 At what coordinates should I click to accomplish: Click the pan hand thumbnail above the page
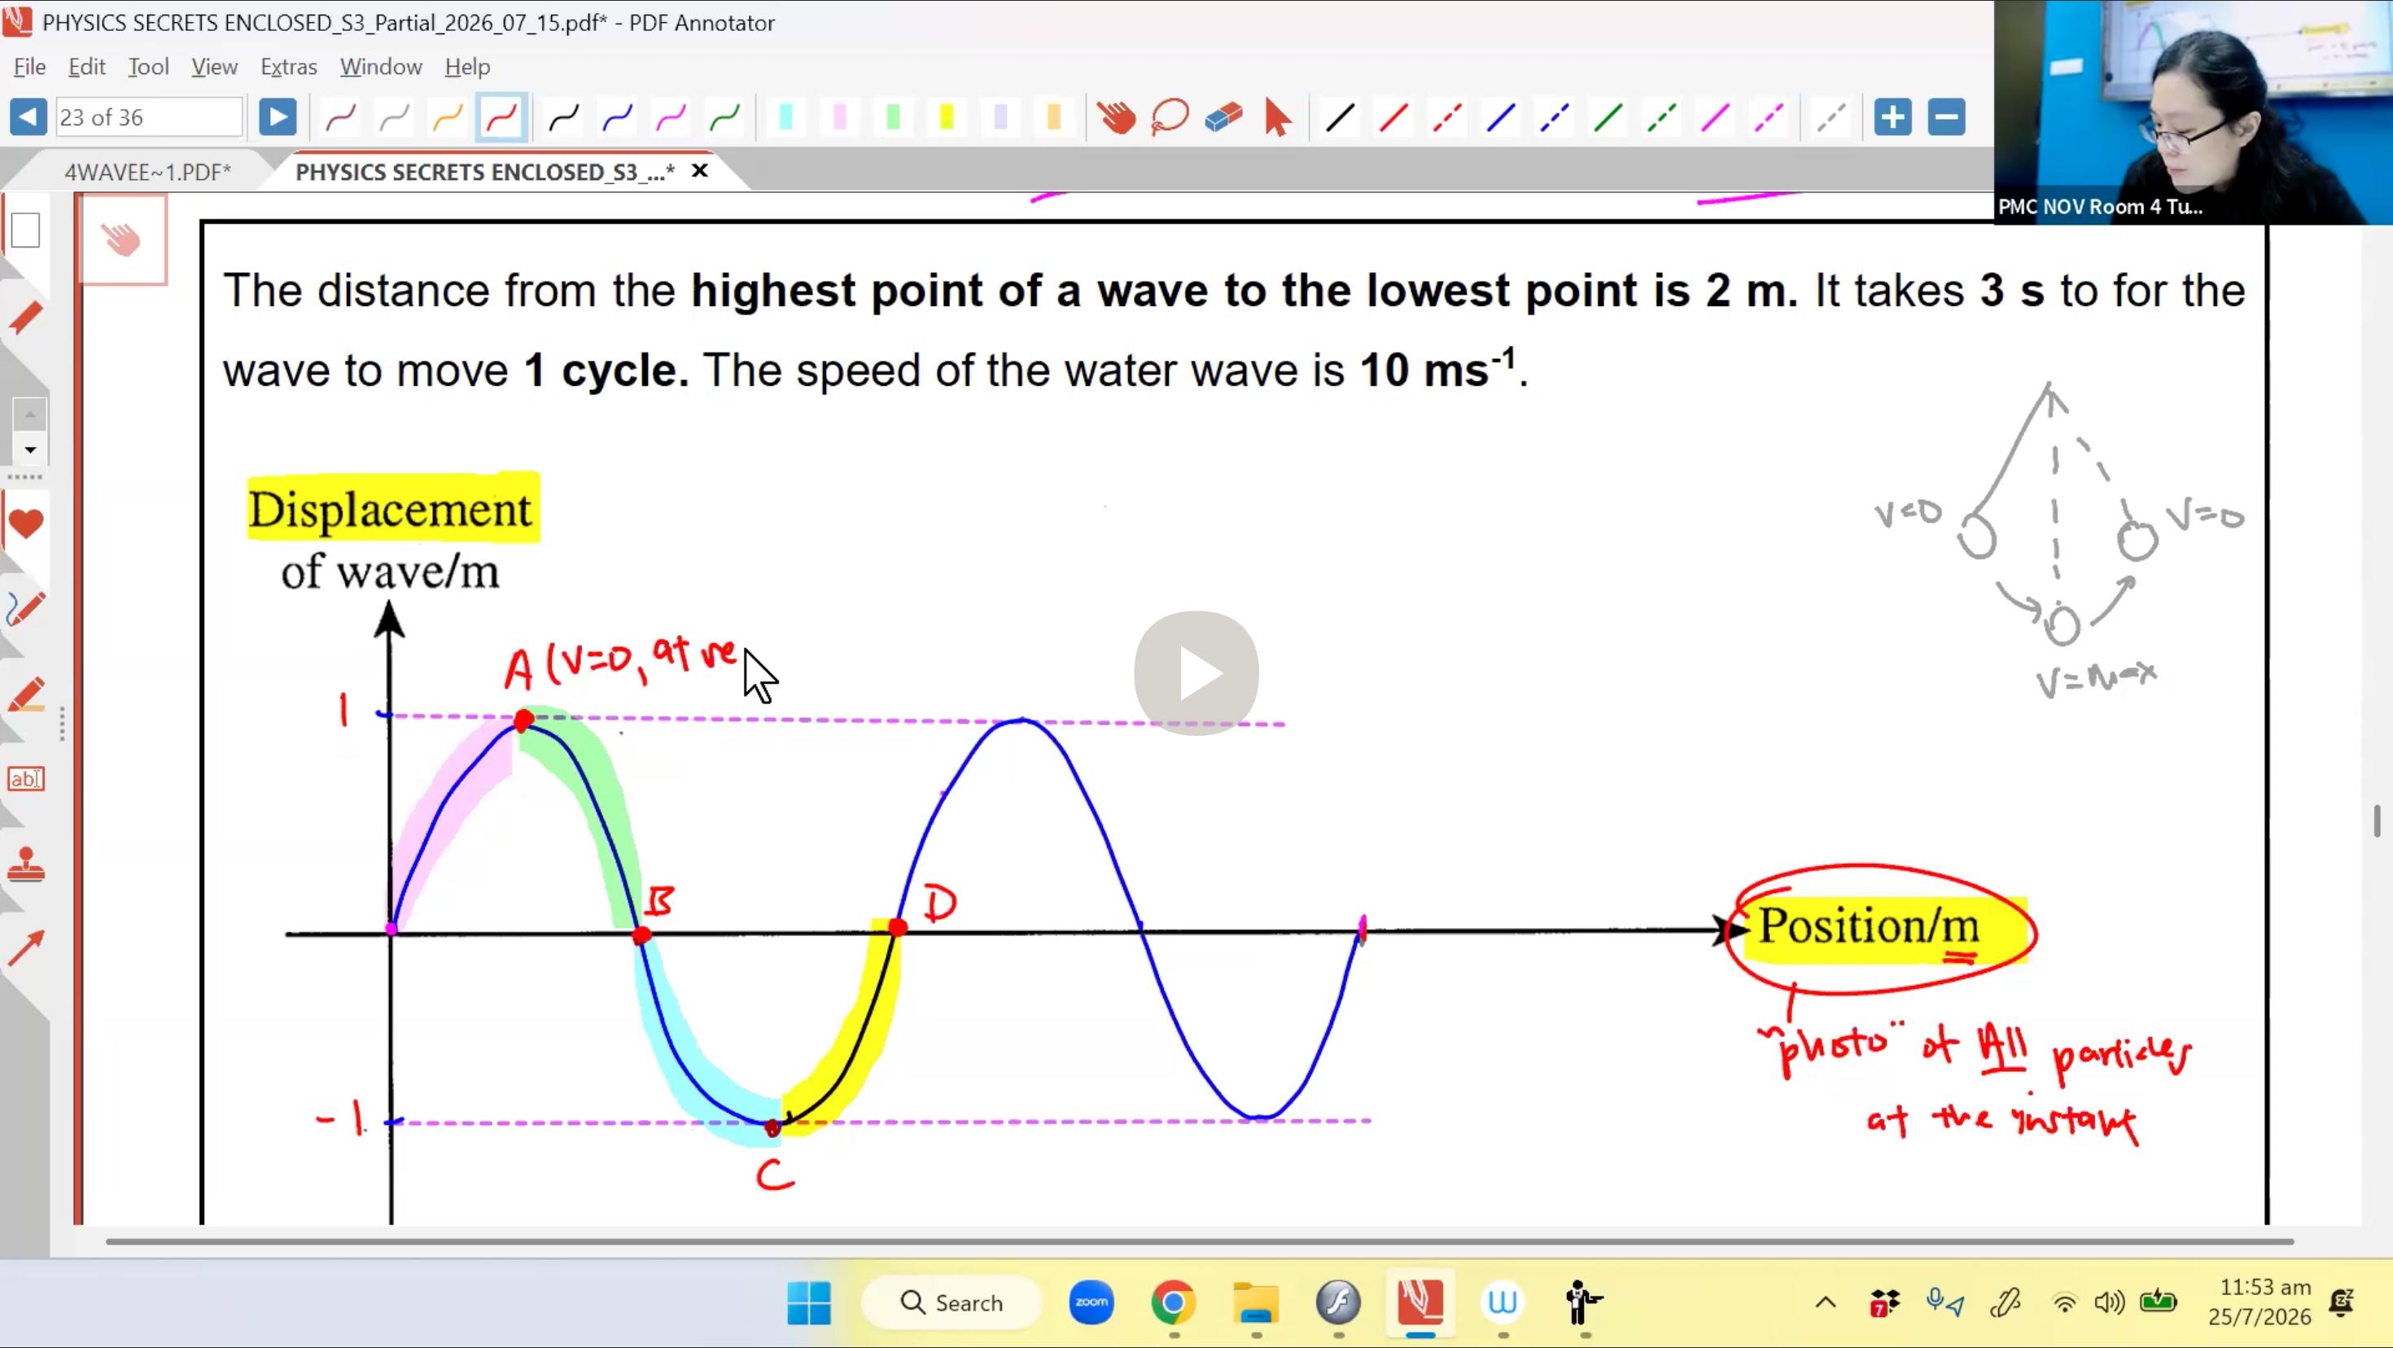[x=123, y=239]
